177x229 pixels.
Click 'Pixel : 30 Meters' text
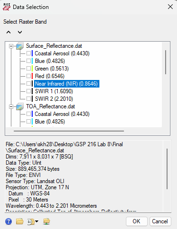28,200
